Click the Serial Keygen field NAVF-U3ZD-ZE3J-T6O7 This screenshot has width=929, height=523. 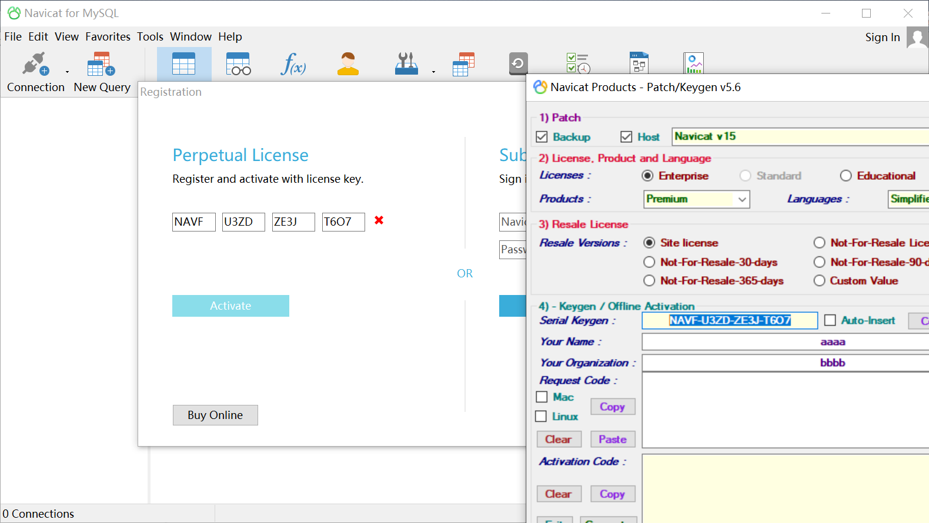point(730,320)
